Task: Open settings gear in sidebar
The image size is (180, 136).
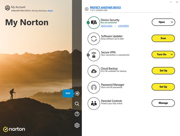Action: coord(77,125)
